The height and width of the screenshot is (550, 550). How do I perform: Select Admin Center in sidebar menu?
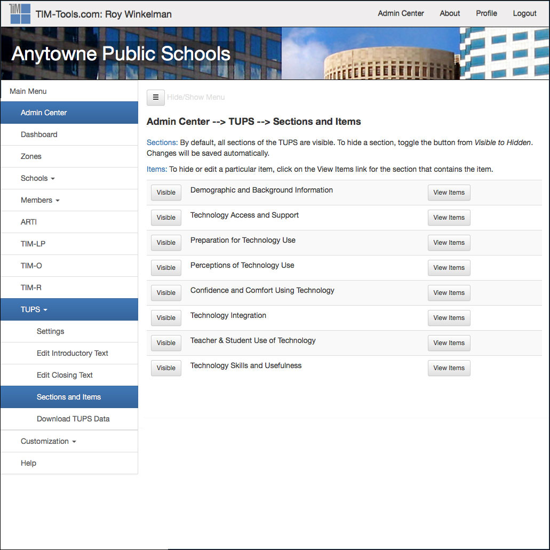tap(69, 113)
